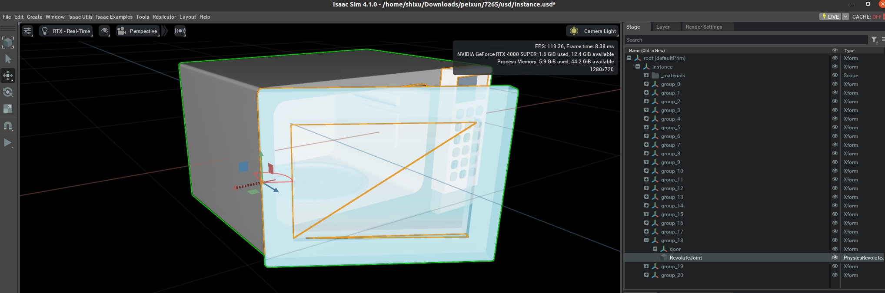This screenshot has height=293, width=885.
Task: Hide the group_16 prim
Action: pos(835,223)
